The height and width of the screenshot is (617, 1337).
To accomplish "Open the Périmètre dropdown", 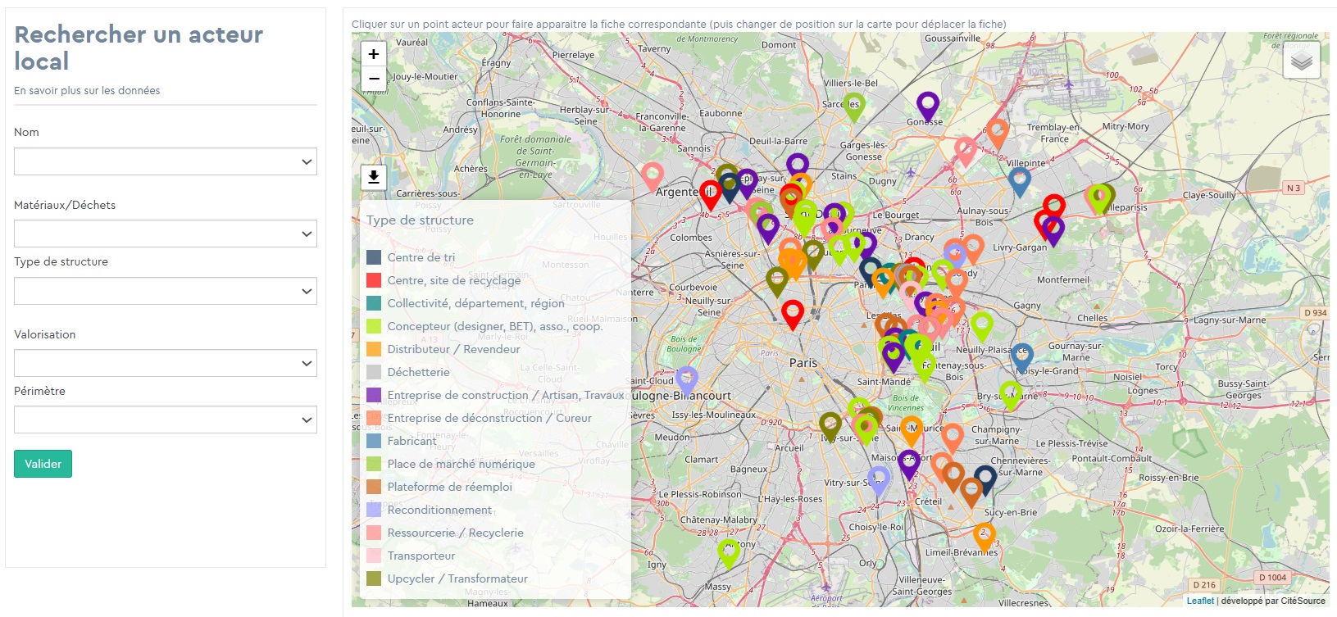I will coord(165,420).
